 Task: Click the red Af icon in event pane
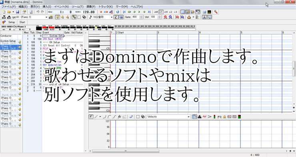[204, 117]
